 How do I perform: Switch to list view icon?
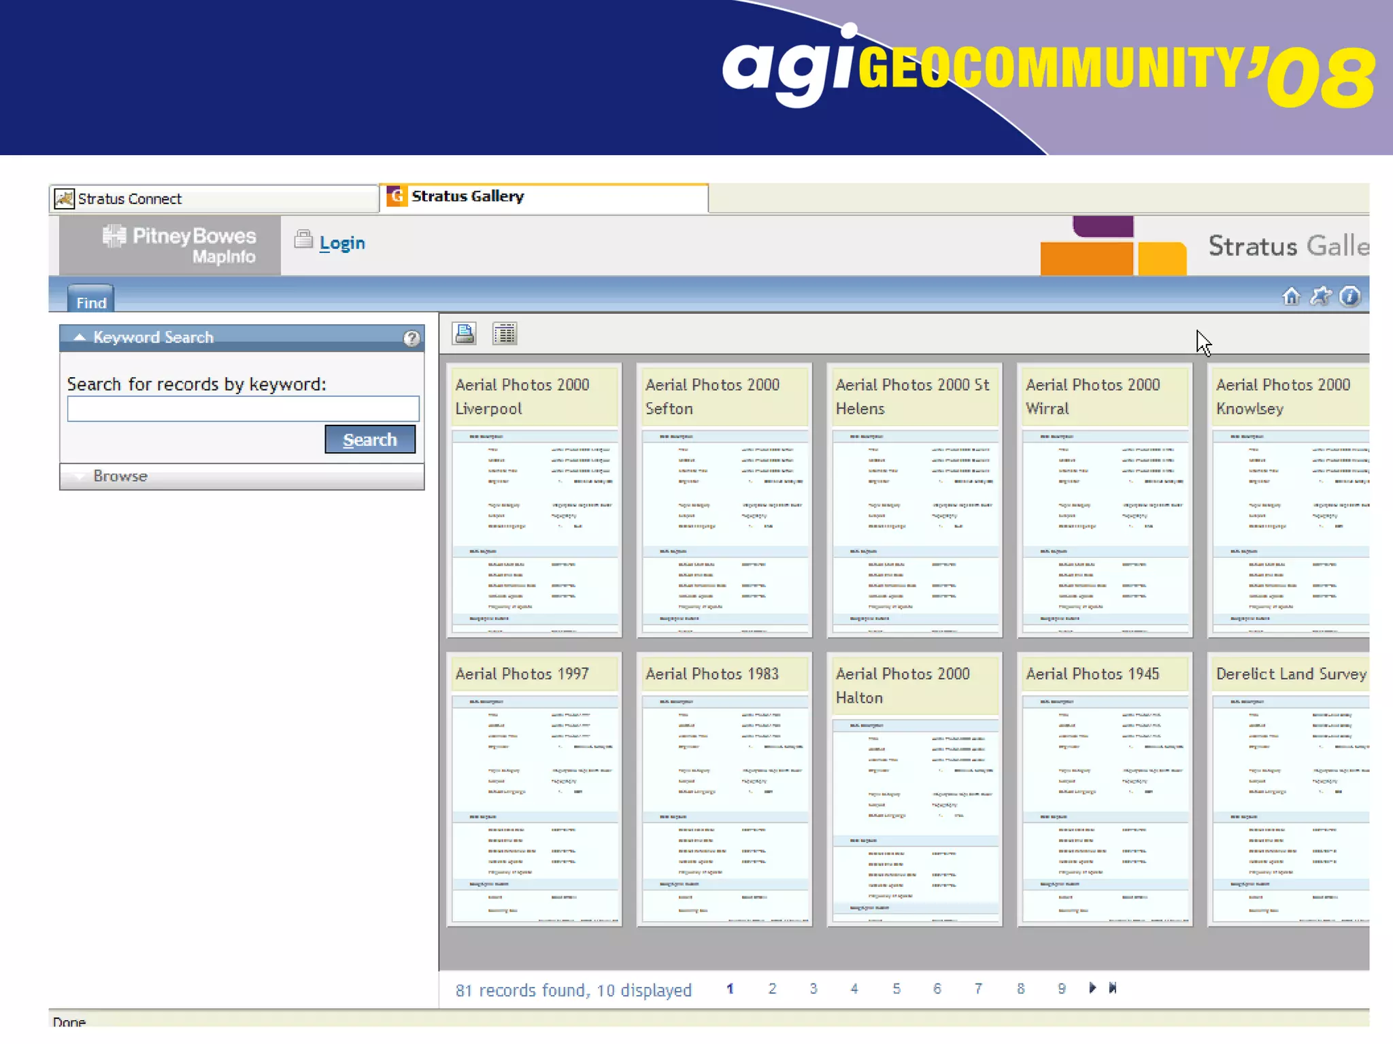click(505, 333)
